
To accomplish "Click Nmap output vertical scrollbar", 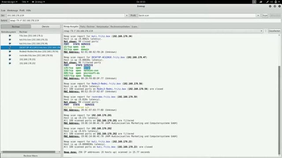I will 279,110.
